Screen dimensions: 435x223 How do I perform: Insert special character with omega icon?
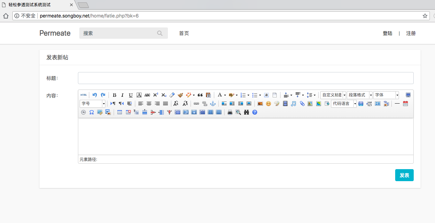click(x=92, y=112)
